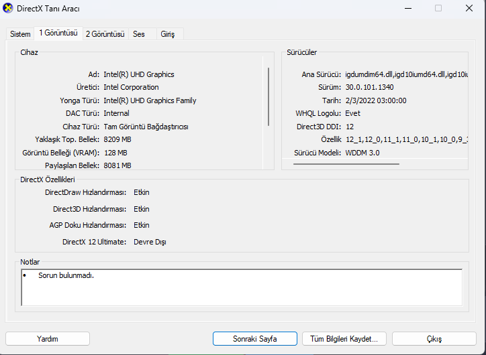Click the 8081 MB shared memory value
The height and width of the screenshot is (355, 486).
point(117,165)
